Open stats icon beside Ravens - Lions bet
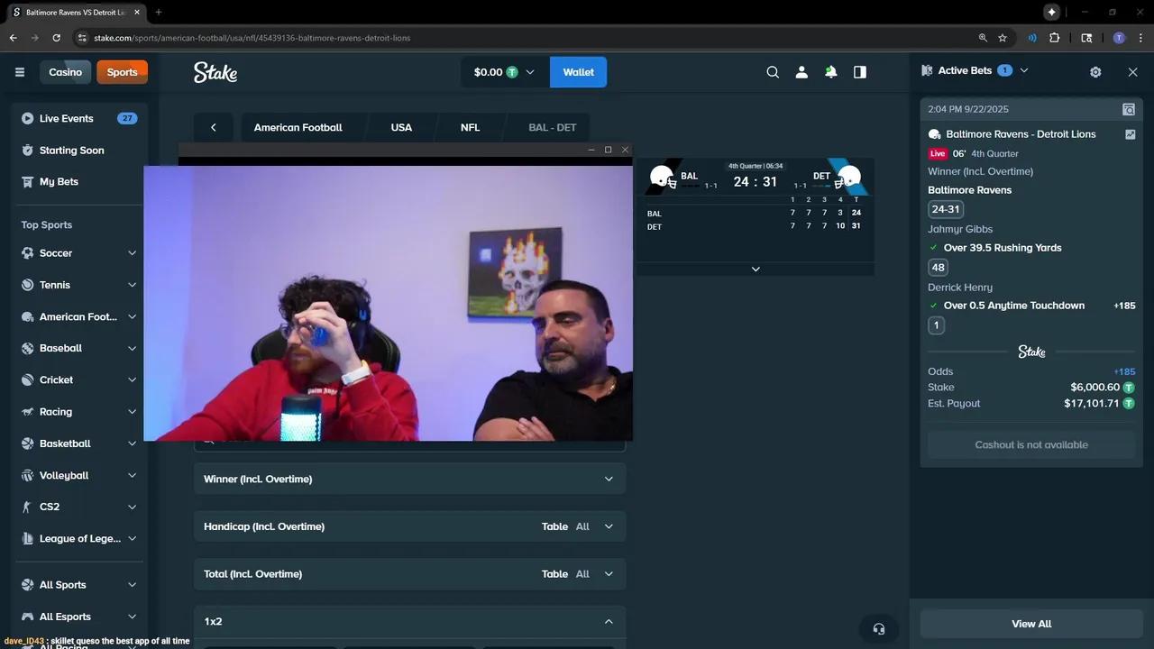Viewport: 1154px width, 649px height. click(x=1131, y=134)
